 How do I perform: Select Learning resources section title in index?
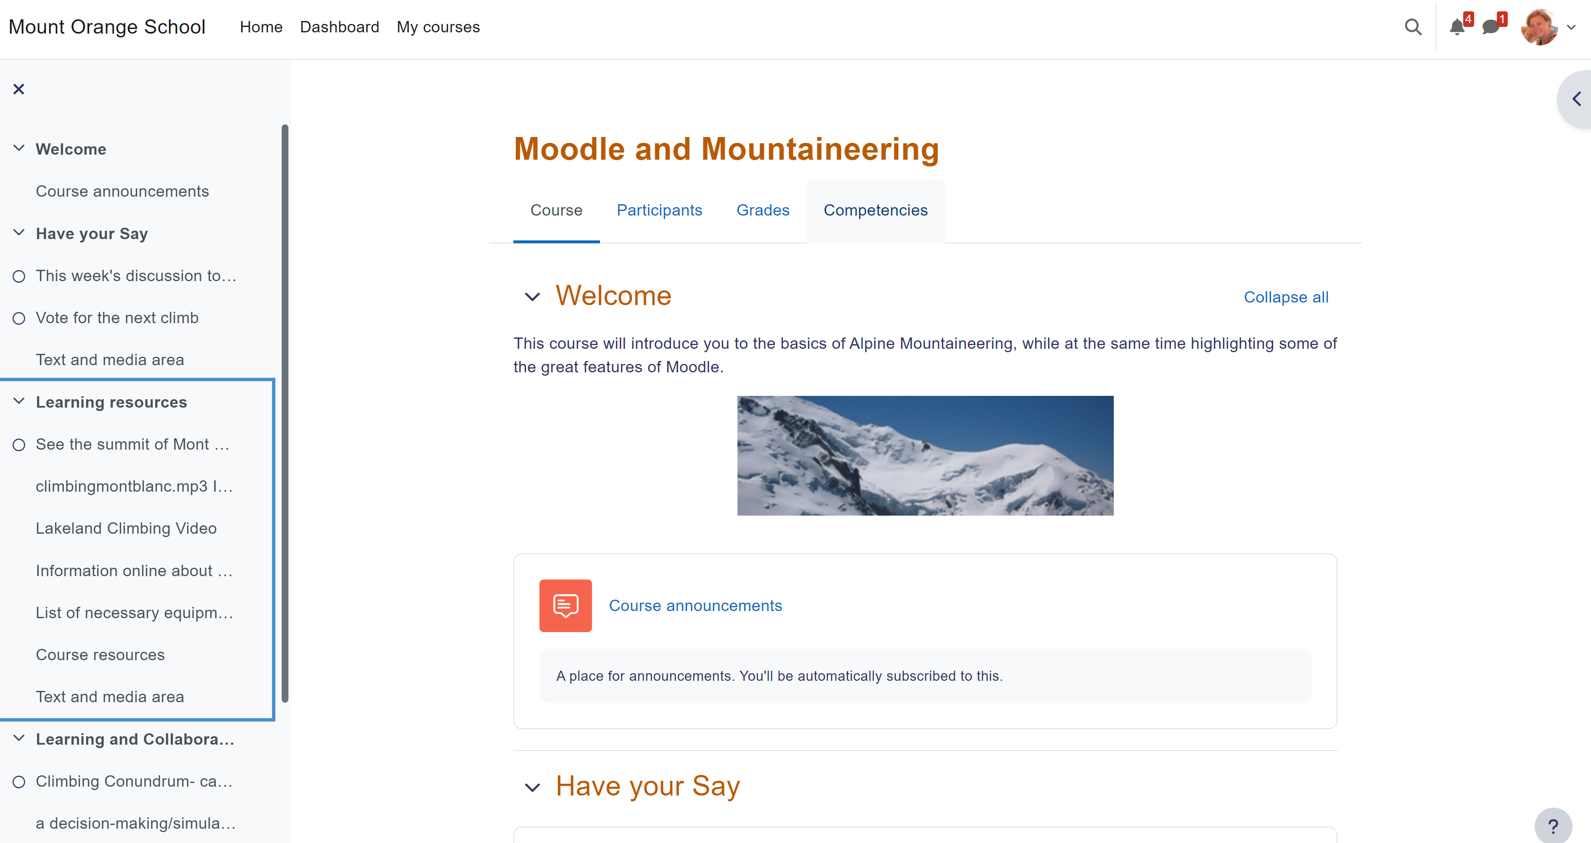(111, 402)
